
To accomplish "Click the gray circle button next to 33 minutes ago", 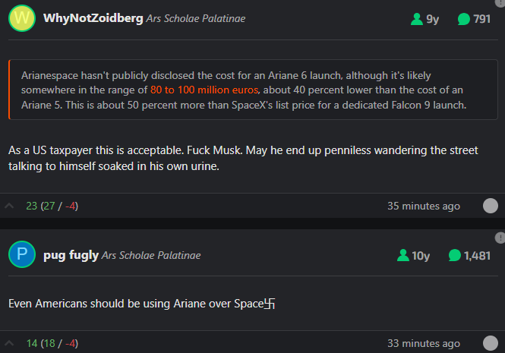I will point(490,343).
